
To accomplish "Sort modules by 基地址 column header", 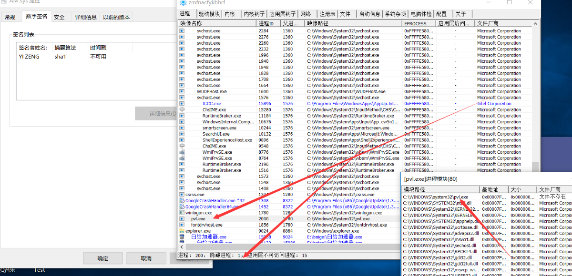I will [x=494, y=189].
